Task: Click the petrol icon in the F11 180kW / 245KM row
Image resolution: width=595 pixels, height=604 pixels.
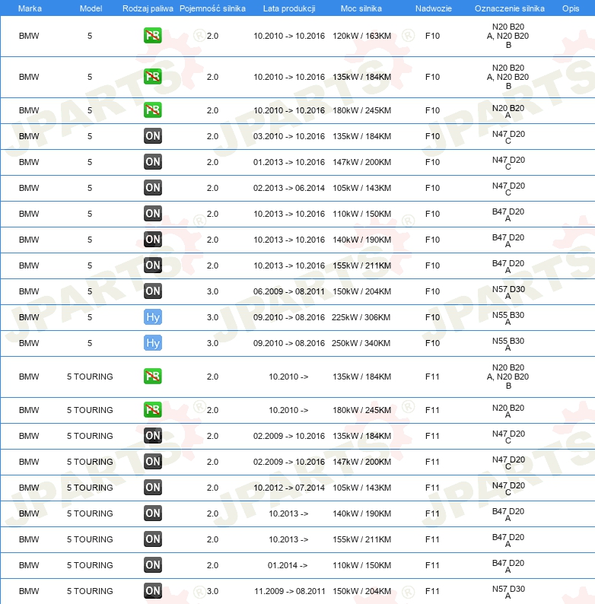Action: click(153, 410)
